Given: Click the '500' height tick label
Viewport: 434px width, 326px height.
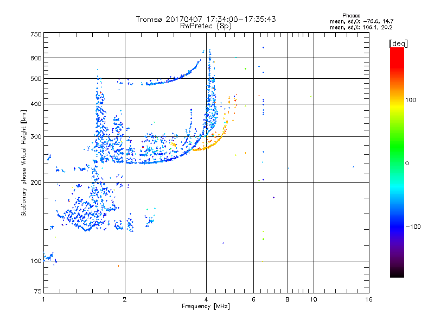Looking at the screenshot, I should click(x=36, y=79).
